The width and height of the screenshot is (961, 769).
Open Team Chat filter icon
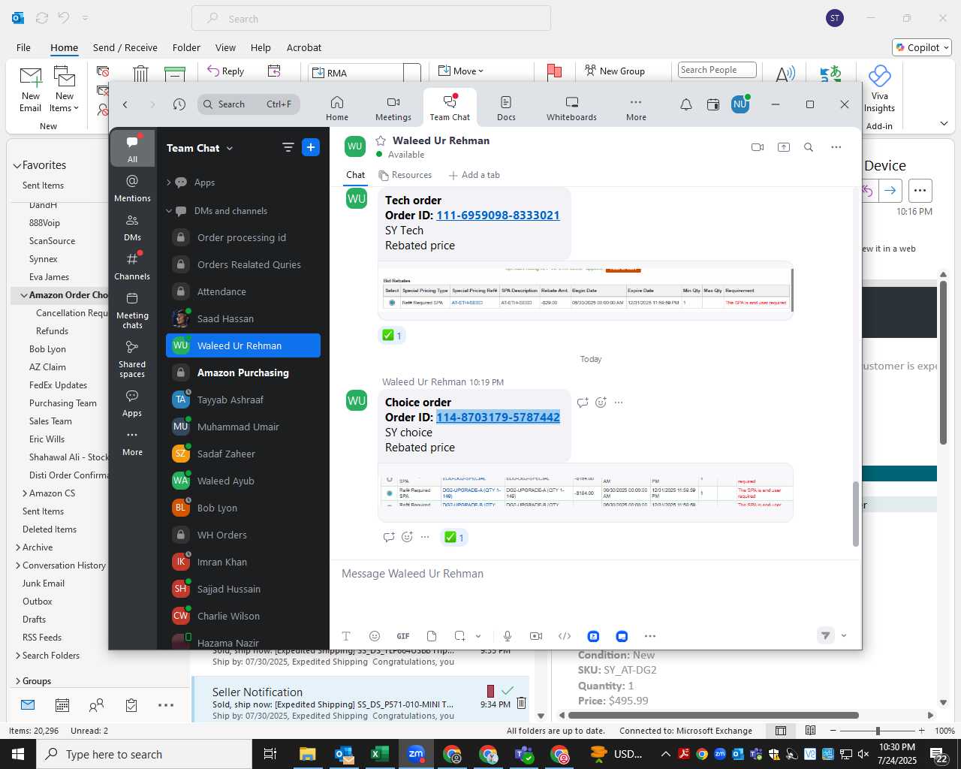coord(288,148)
